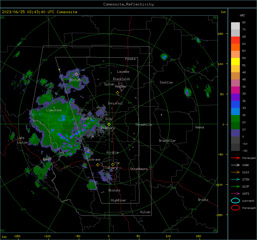The height and width of the screenshot is (240, 257).
Task: Click the Vulcan town label
Action: 145,212
